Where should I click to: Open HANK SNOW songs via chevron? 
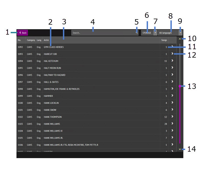point(172,110)
